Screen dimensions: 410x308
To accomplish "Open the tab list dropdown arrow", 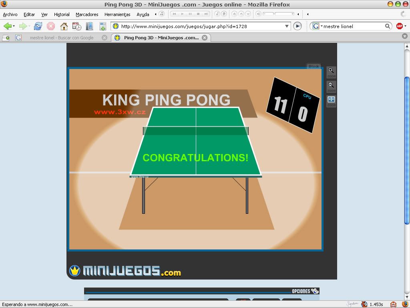I will (404, 36).
